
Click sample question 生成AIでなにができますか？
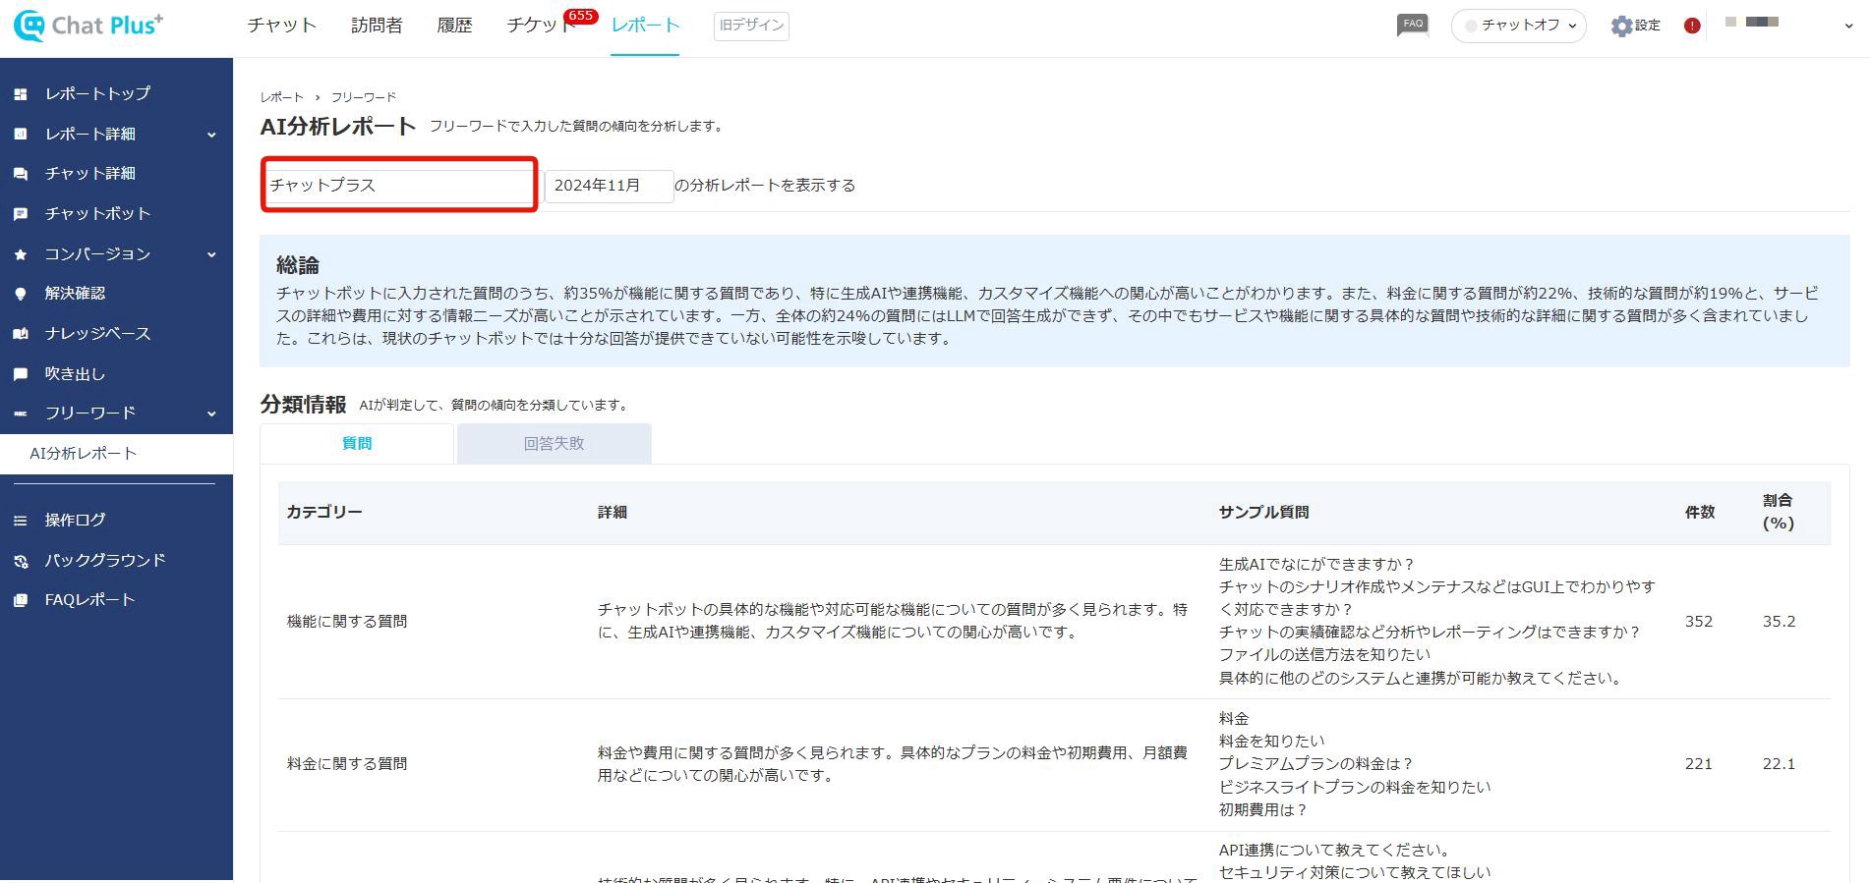1315,564
